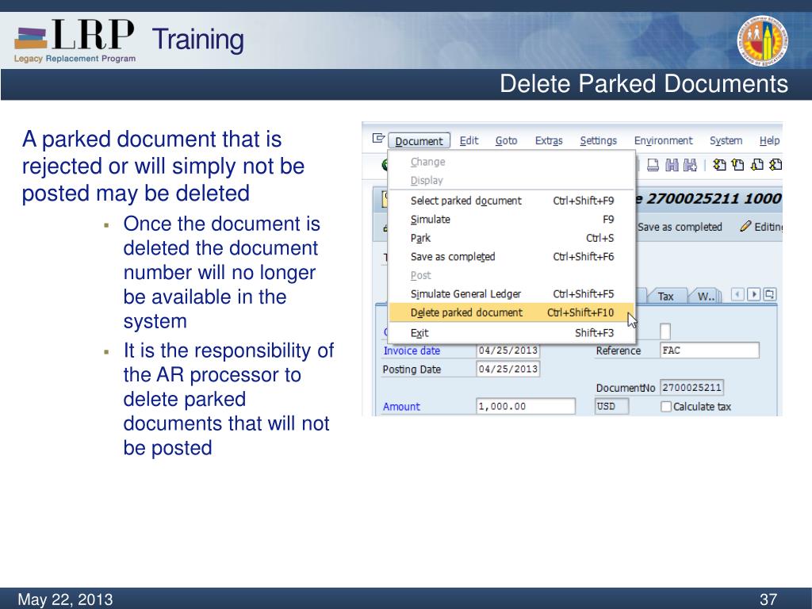Open the tab list icon

(x=770, y=295)
